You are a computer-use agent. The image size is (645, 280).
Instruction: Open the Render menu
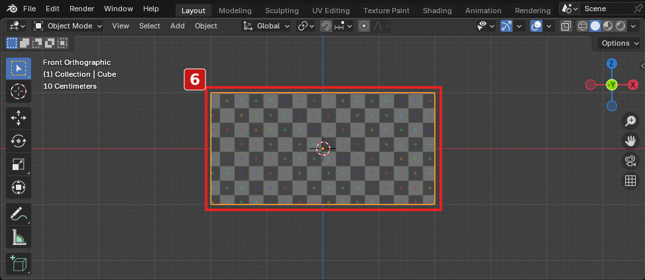click(82, 9)
